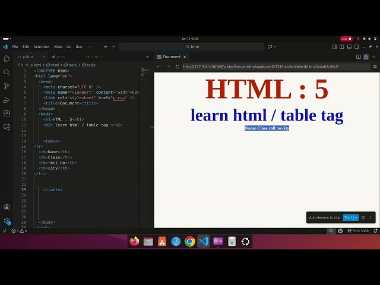This screenshot has width=380, height=285.
Task: Open dropdown arrow beside Start button
Action: pos(356,218)
